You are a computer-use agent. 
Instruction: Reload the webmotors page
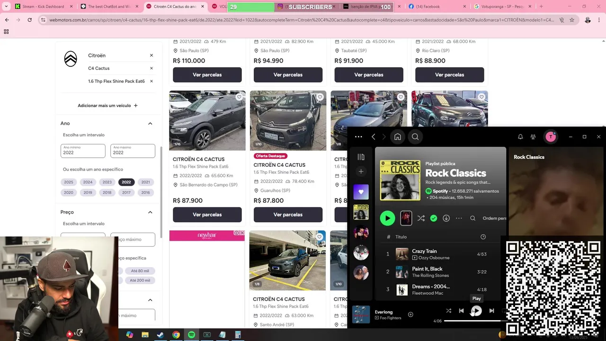(29, 20)
